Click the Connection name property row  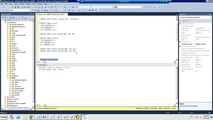pos(195,44)
